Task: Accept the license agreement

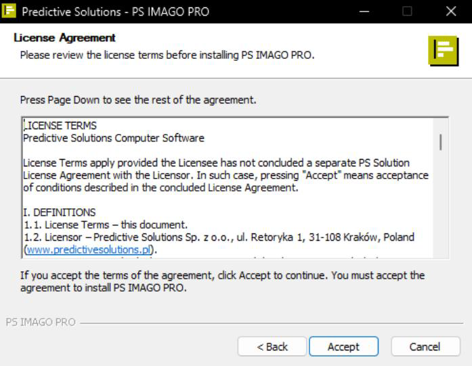Action: click(343, 346)
